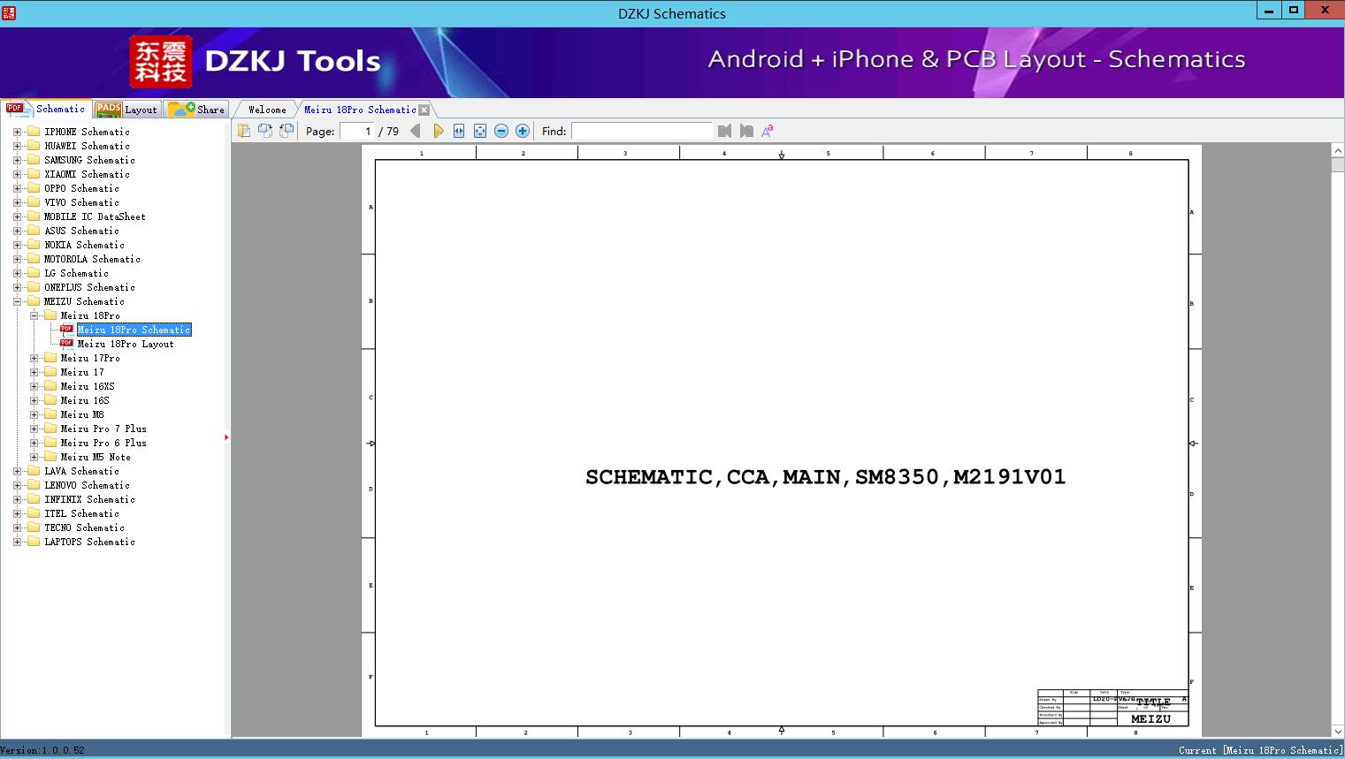1345x759 pixels.
Task: Click the Meizu 17Pro folder icon
Action: coord(50,358)
